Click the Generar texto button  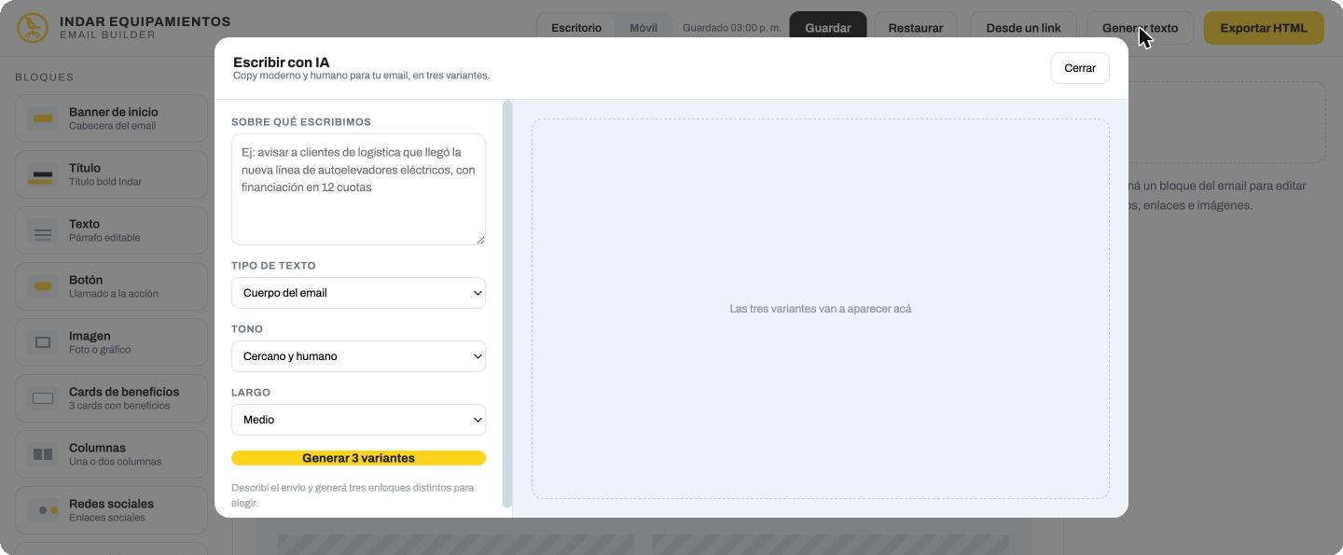point(1140,28)
